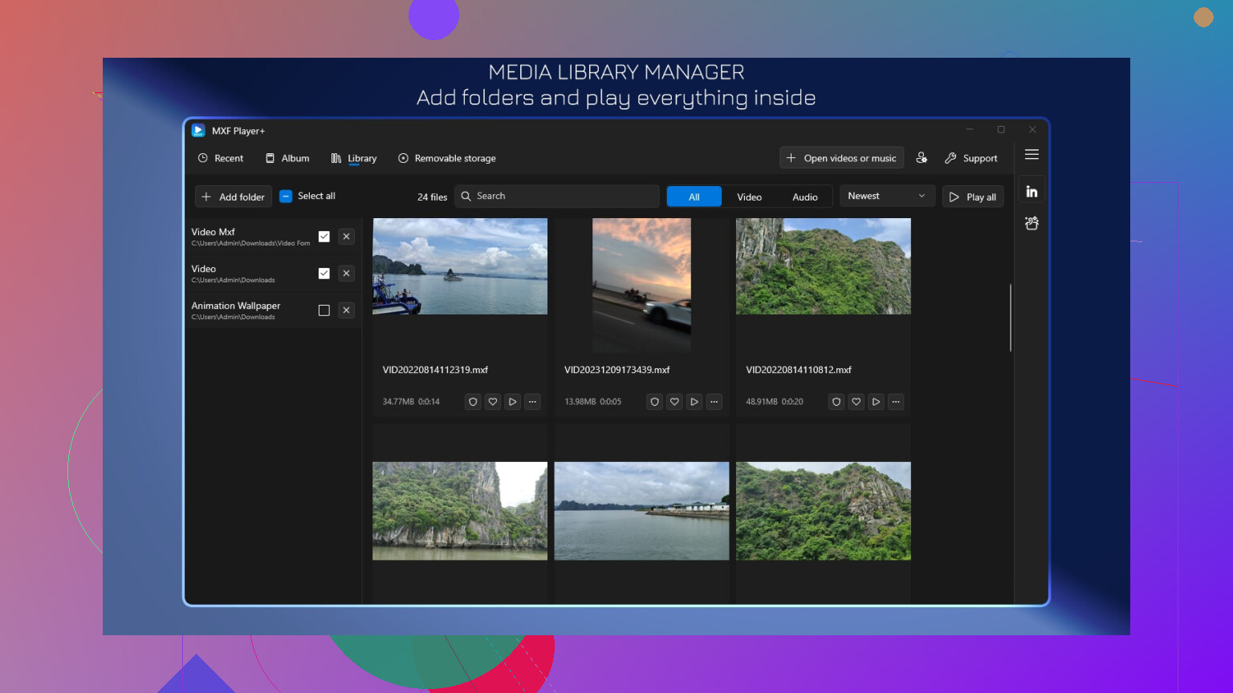
Task: Click the gift box icon in sidebar
Action: pyautogui.click(x=1032, y=224)
